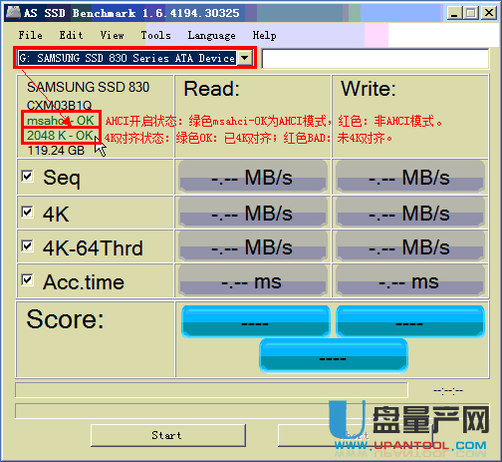
Task: Click the Abort button
Action: coord(356,435)
